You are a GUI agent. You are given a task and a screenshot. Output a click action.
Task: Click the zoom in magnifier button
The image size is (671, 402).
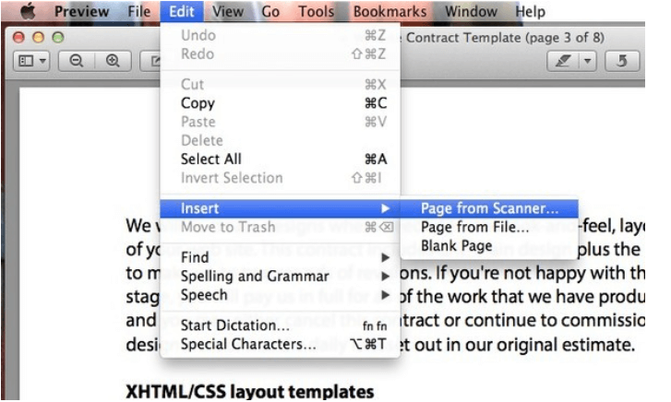114,61
